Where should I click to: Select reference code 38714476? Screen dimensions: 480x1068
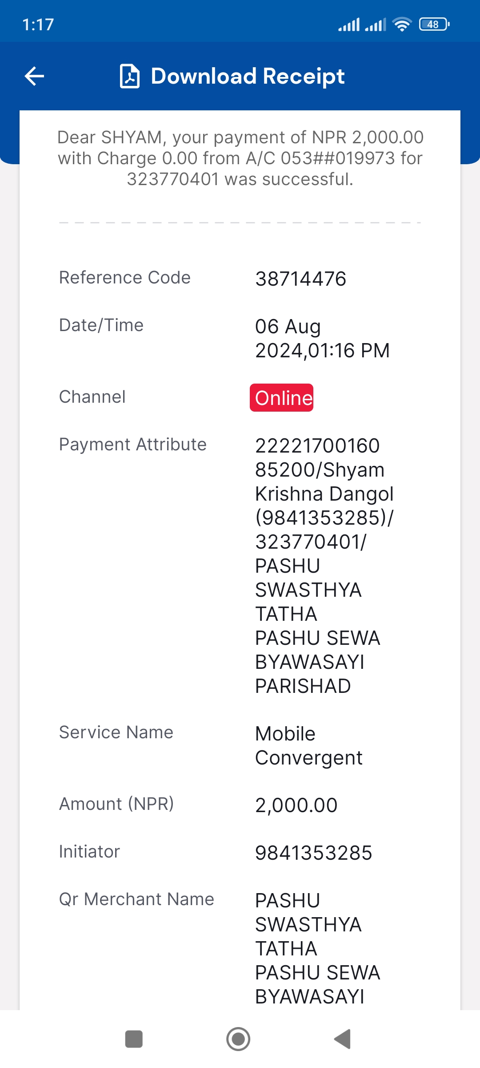tap(300, 279)
